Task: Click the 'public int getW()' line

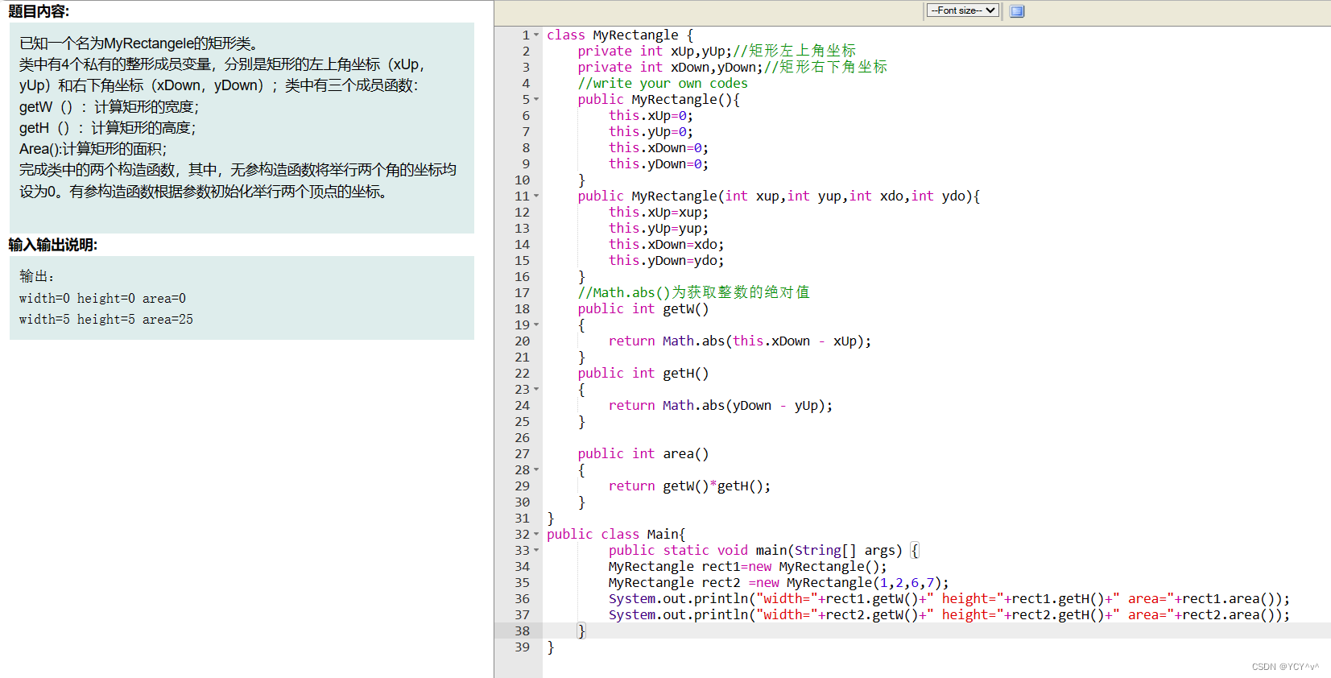Action: point(643,308)
